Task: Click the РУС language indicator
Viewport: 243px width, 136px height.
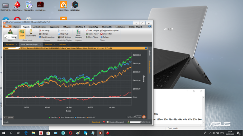Action: coord(222,133)
